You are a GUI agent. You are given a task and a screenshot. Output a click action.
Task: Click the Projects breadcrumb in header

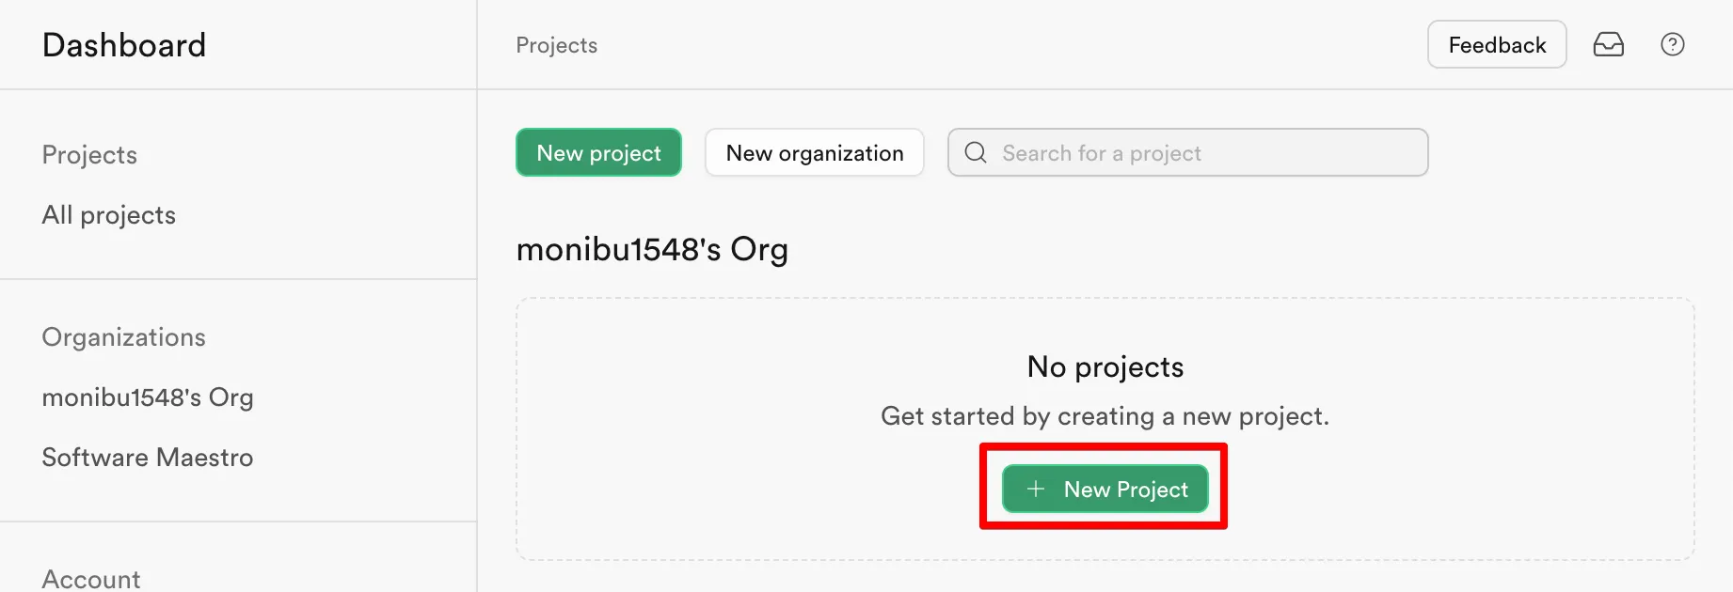(x=556, y=45)
